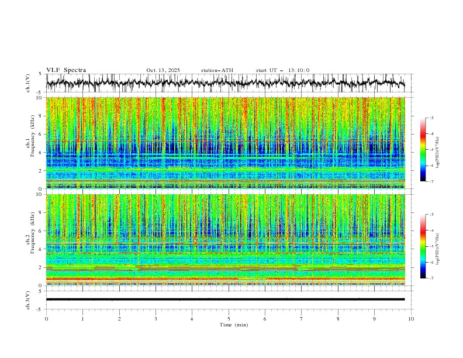Click the "-3" label on upper colorbar
Screen dimensions: 463x358
point(431,118)
